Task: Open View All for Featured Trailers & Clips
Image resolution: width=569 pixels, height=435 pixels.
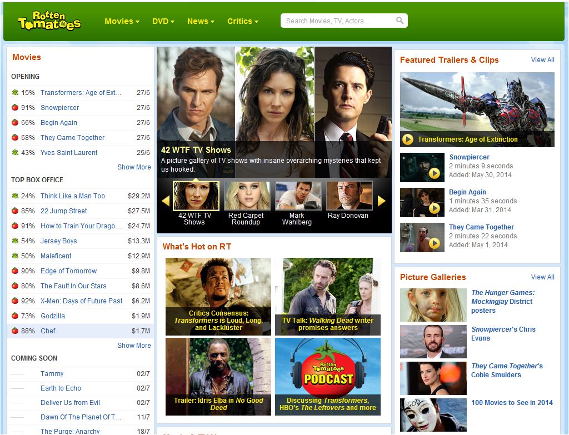Action: click(x=542, y=60)
